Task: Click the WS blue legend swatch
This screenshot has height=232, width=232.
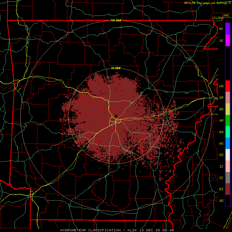Action: [x=228, y=143]
